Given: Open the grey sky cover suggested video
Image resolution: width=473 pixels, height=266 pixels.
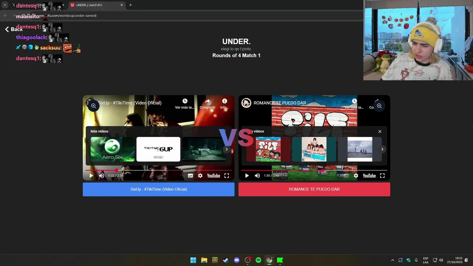Looking at the screenshot, I should coord(360,149).
